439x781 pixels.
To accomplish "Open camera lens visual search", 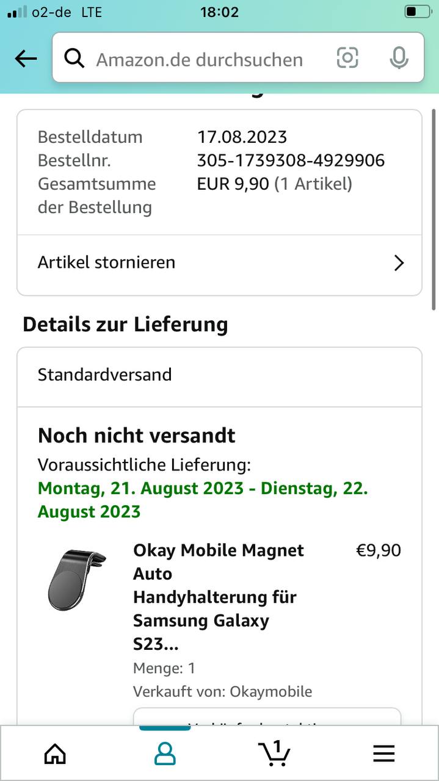I will coord(347,58).
